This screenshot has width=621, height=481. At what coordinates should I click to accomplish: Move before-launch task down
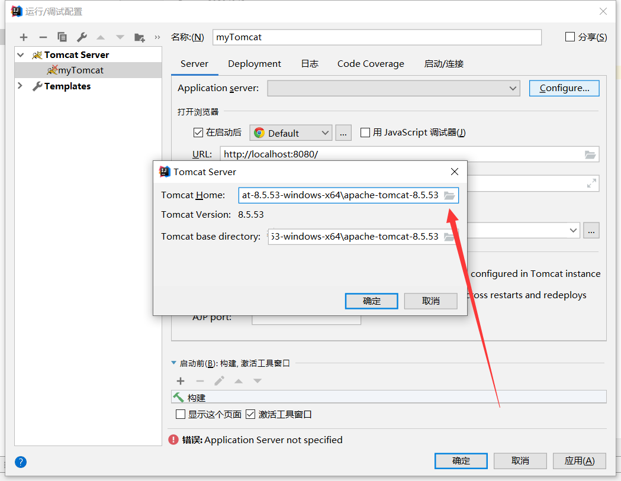pyautogui.click(x=258, y=381)
